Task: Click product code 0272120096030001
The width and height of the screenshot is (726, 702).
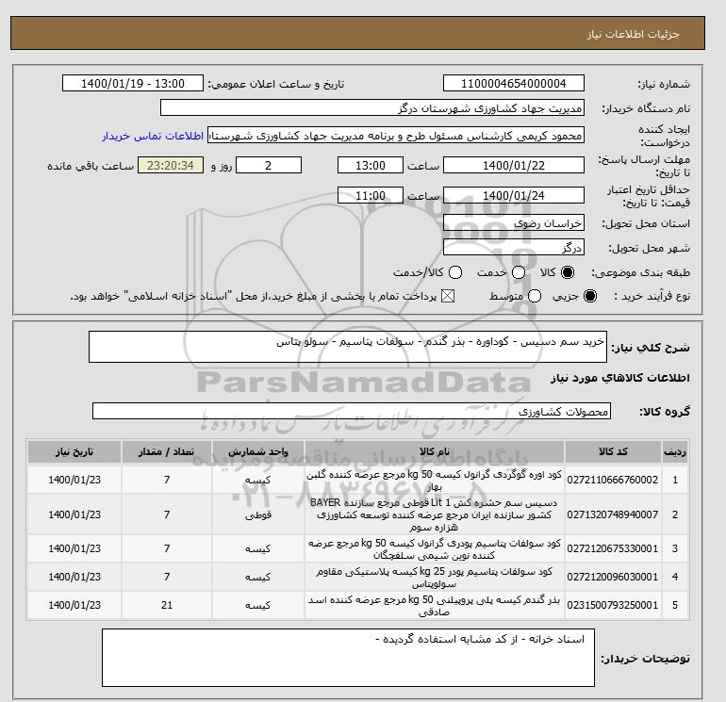Action: [613, 577]
